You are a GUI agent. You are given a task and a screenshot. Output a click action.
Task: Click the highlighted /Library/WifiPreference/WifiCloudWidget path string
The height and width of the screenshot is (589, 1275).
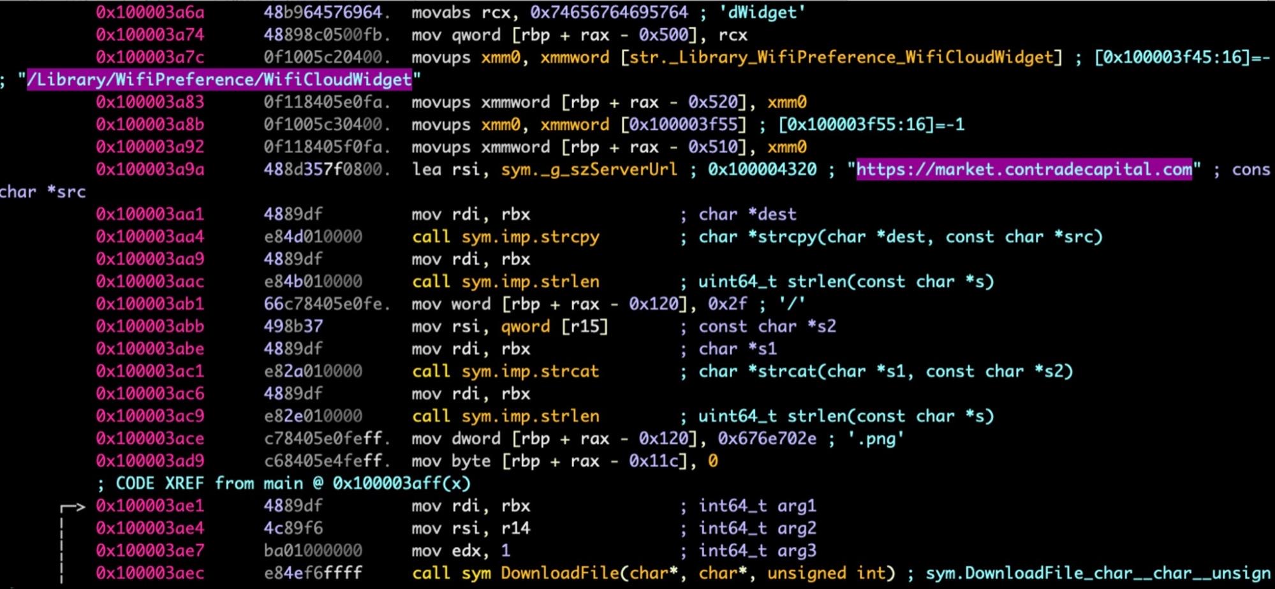[x=219, y=80]
